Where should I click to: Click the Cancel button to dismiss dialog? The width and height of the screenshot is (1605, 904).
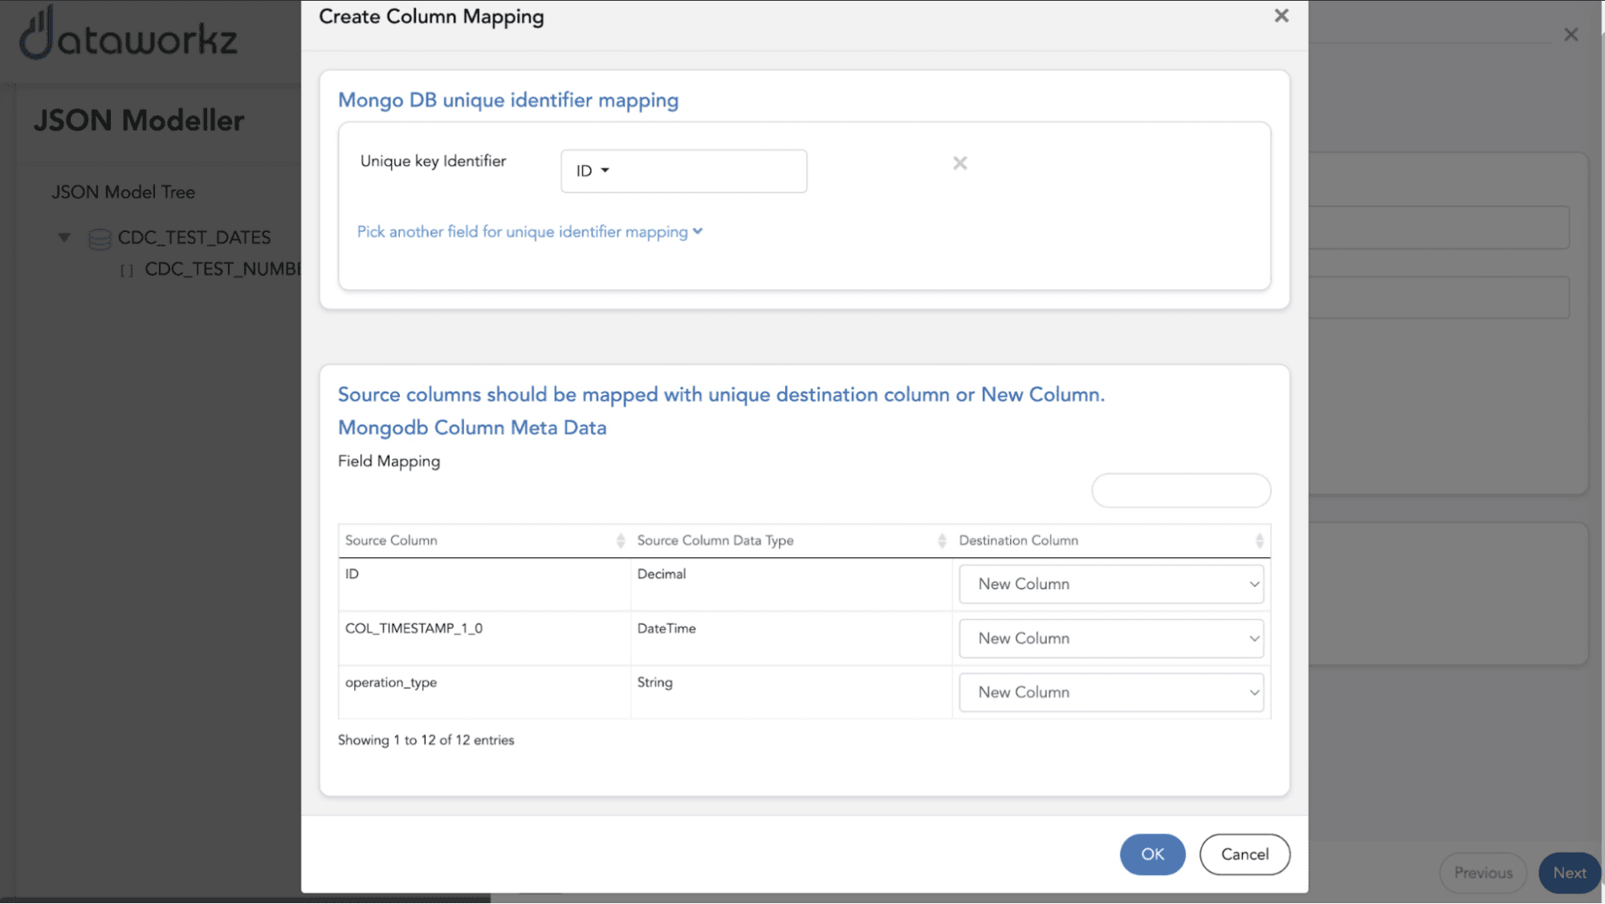pos(1244,853)
